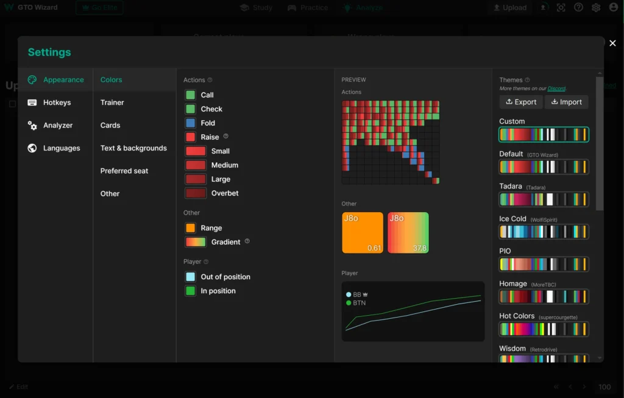Viewport: 624px width, 398px height.
Task: Click the orange J8o range preview card
Action: 363,233
